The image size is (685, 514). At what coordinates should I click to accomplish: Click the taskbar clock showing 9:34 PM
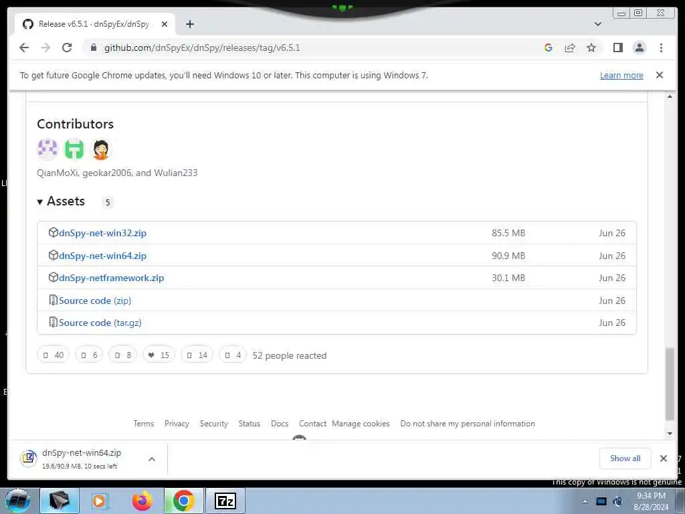(x=651, y=501)
